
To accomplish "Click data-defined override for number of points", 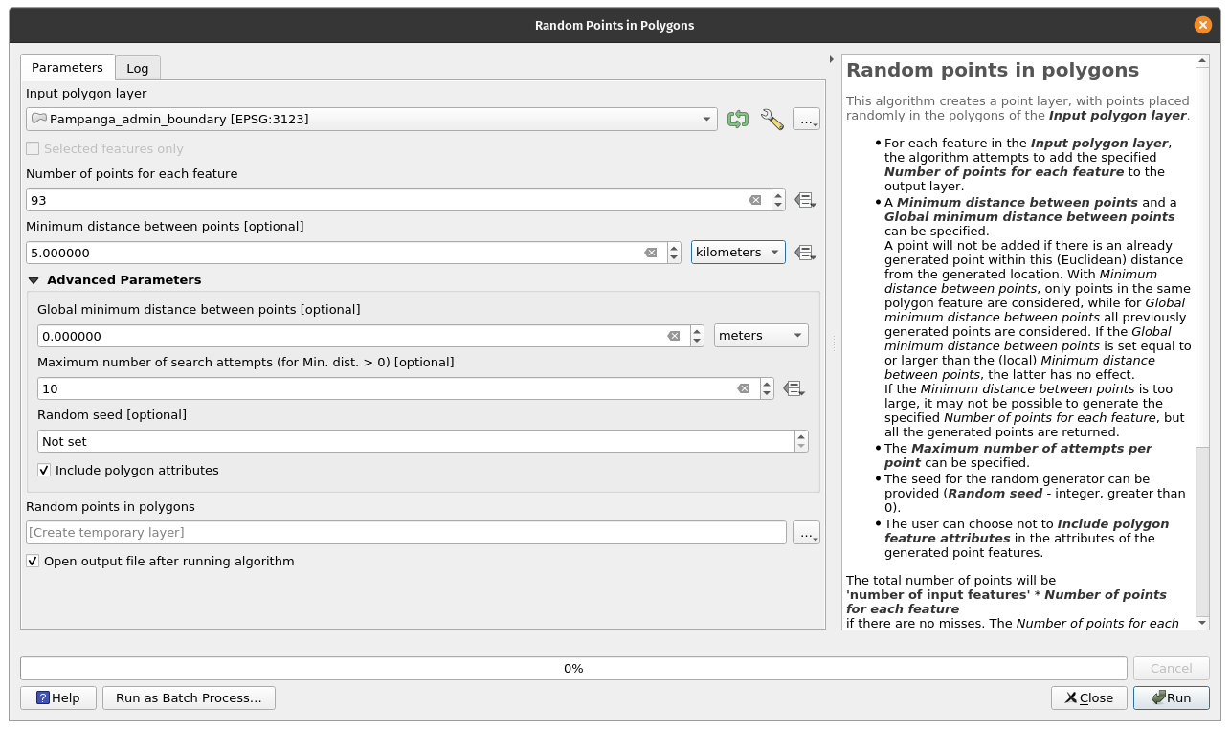I will [805, 201].
